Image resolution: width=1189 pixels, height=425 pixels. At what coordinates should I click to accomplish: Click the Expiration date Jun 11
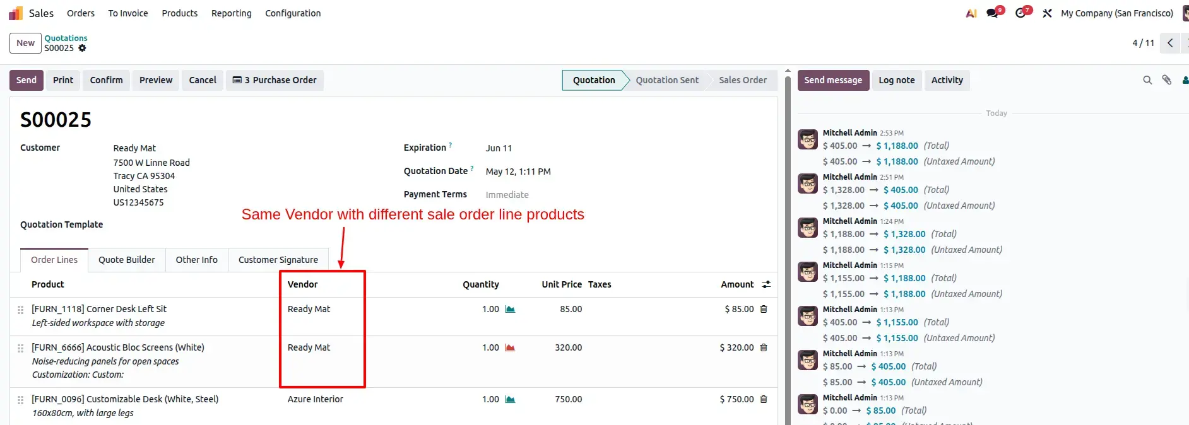[x=499, y=148]
